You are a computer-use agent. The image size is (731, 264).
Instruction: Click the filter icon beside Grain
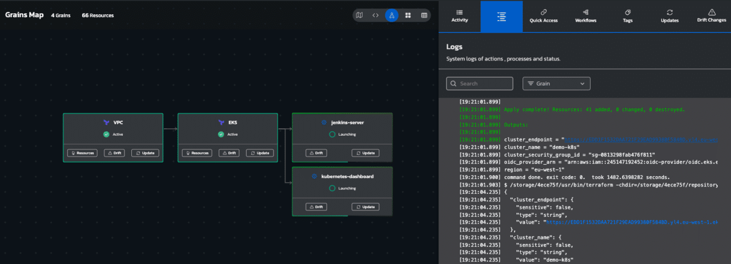pos(530,83)
